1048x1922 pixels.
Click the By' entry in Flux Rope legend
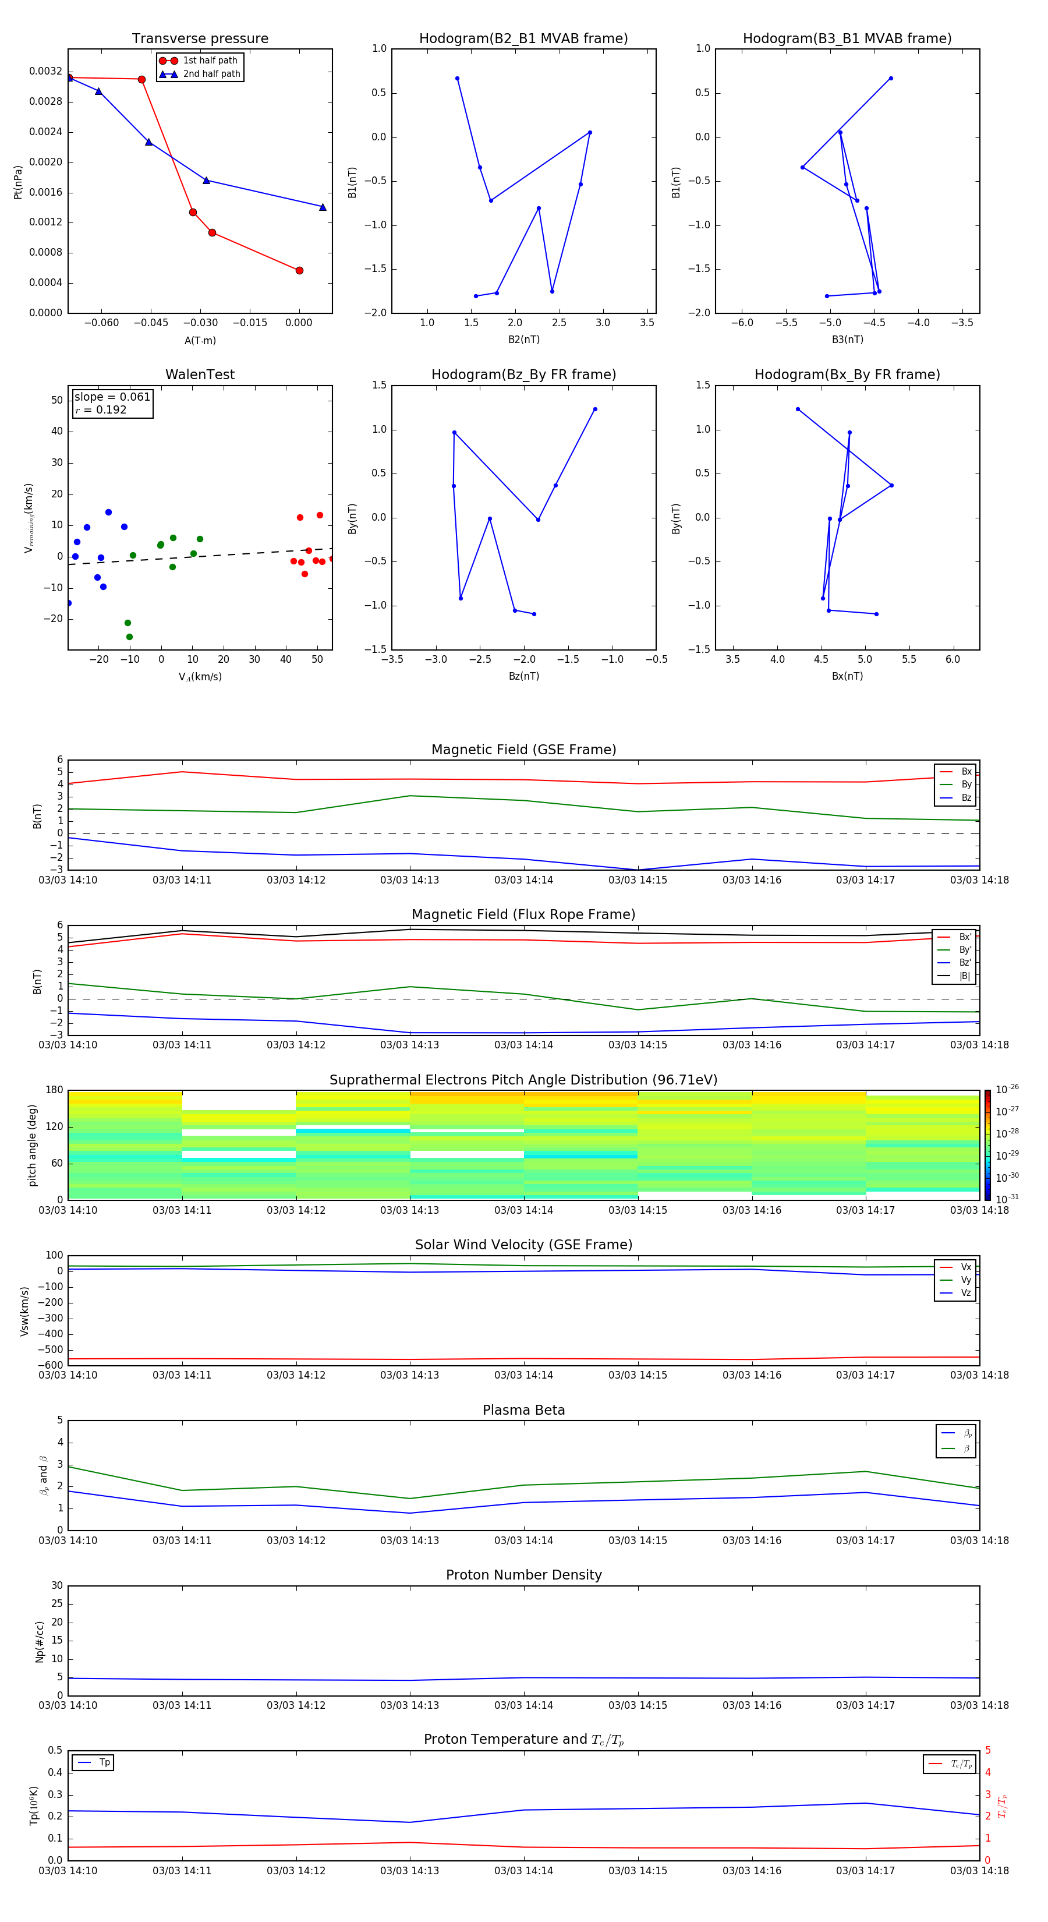pos(954,950)
